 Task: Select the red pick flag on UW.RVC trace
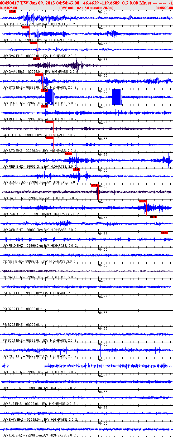33,43
